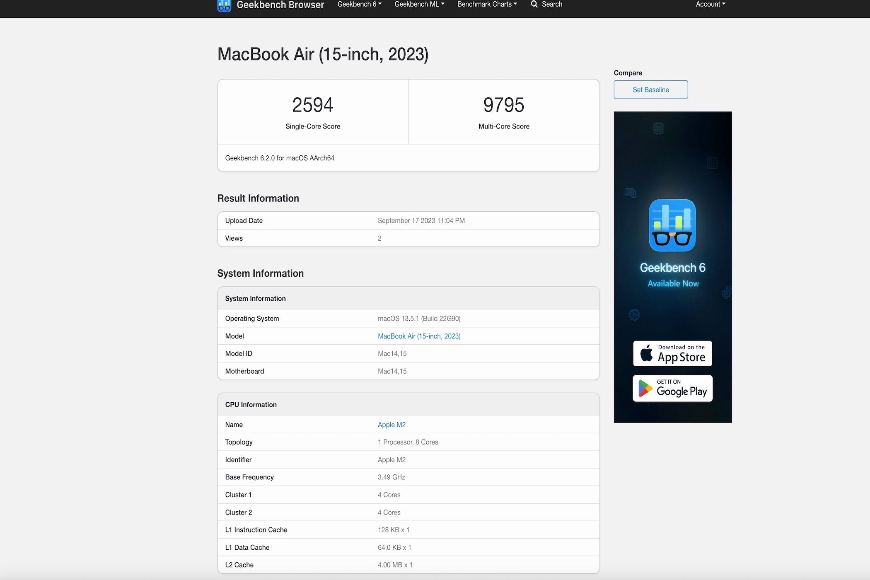The image size is (870, 580).
Task: Select the Multi-Core Score panel
Action: (x=504, y=111)
